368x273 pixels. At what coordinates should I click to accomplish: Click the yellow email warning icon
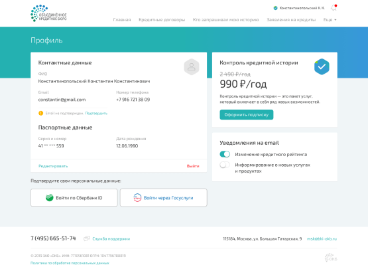(x=41, y=113)
